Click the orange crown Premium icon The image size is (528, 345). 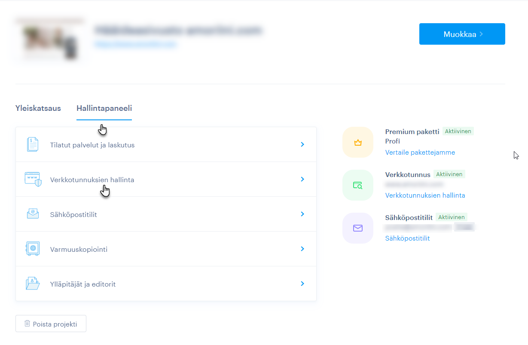coord(357,142)
